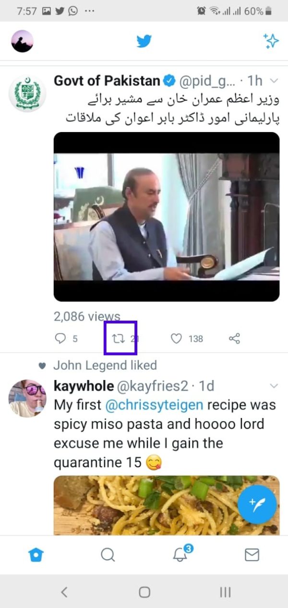Open the Search tab
This screenshot has width=288, height=608.
click(x=108, y=555)
